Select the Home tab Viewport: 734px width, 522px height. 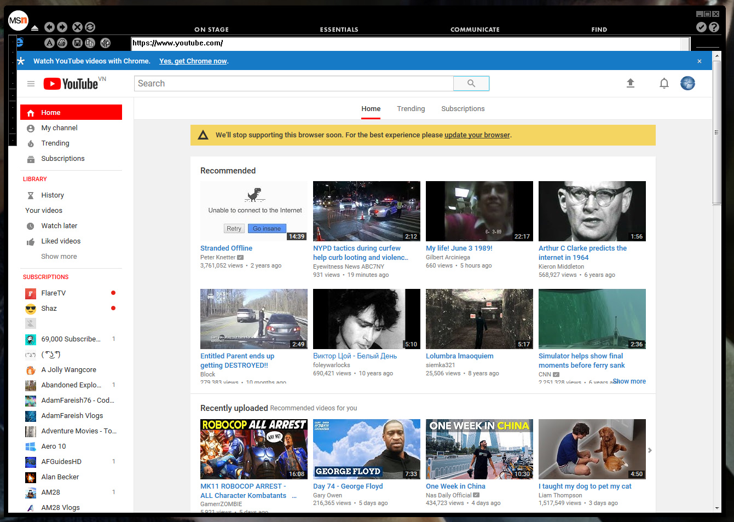[x=371, y=109]
